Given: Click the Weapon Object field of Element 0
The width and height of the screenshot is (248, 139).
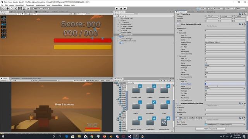Looking at the screenshot, I should (225, 42).
